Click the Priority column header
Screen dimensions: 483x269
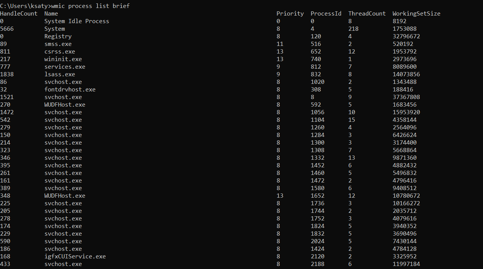[x=290, y=14]
